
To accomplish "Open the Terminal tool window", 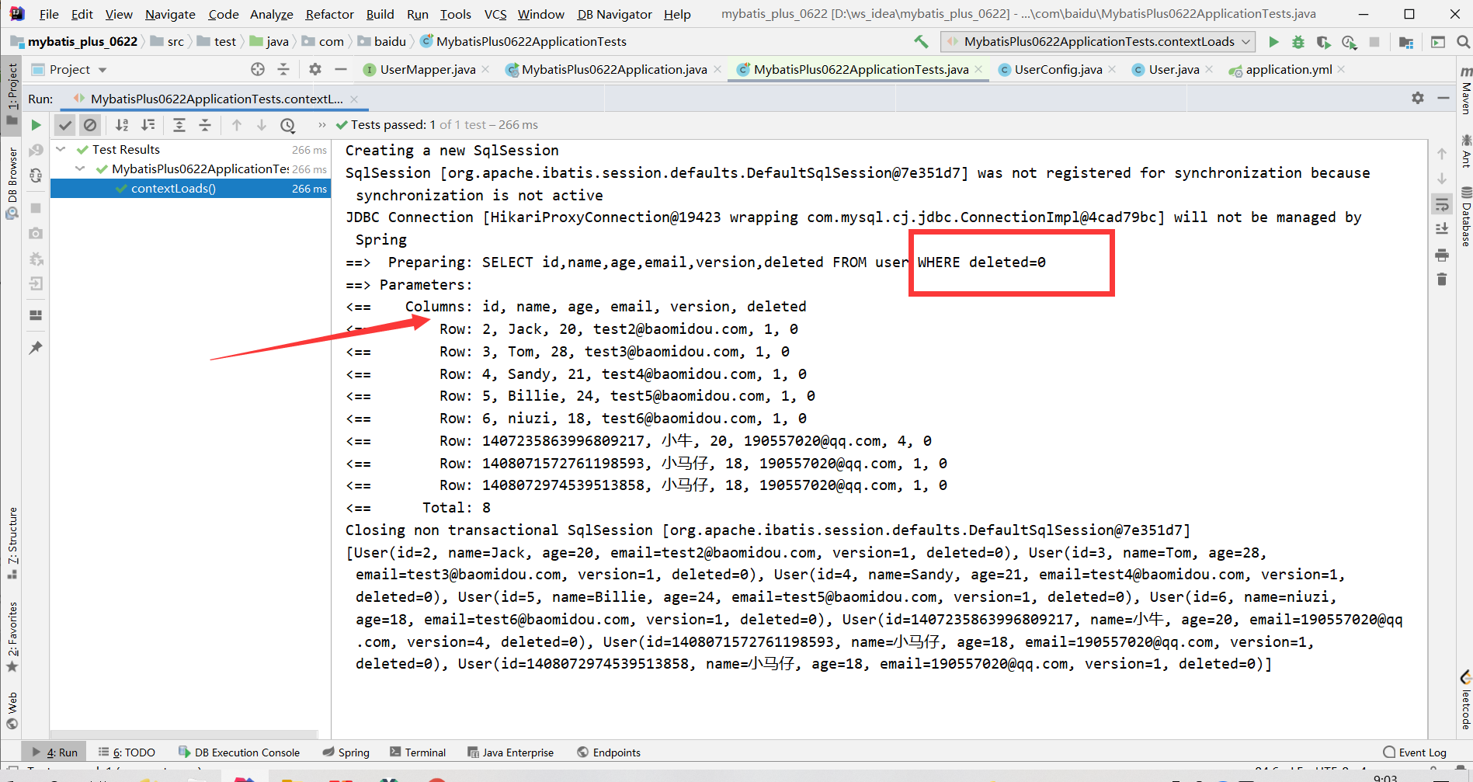I will tap(418, 752).
